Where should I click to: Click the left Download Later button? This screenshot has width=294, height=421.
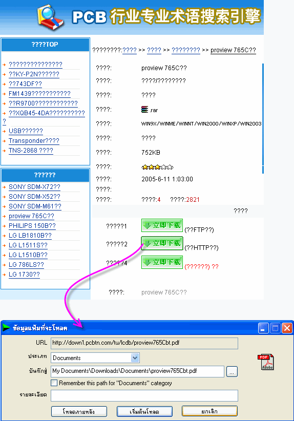coord(79,411)
